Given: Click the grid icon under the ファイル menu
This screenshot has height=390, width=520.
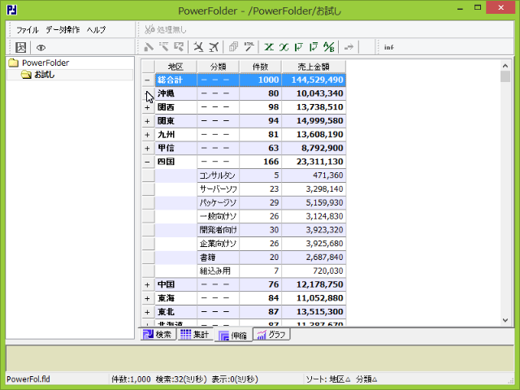Looking at the screenshot, I should (x=21, y=47).
